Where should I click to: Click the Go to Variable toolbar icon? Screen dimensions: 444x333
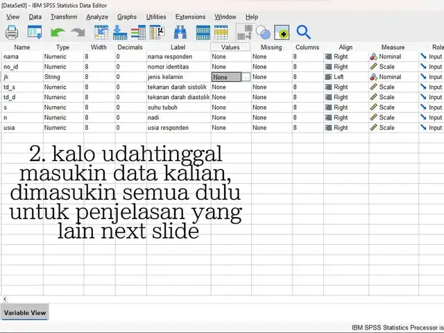coord(120,32)
